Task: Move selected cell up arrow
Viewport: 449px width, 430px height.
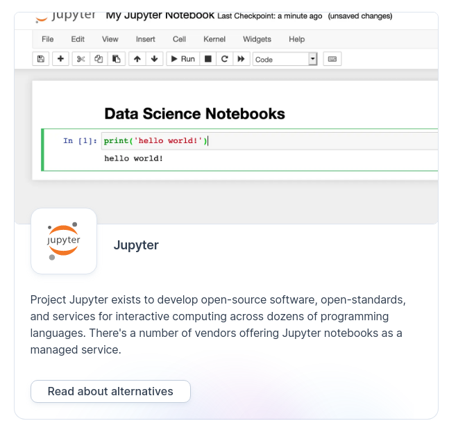Action: 137,59
